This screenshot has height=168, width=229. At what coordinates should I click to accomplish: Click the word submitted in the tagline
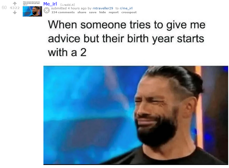click(59, 8)
